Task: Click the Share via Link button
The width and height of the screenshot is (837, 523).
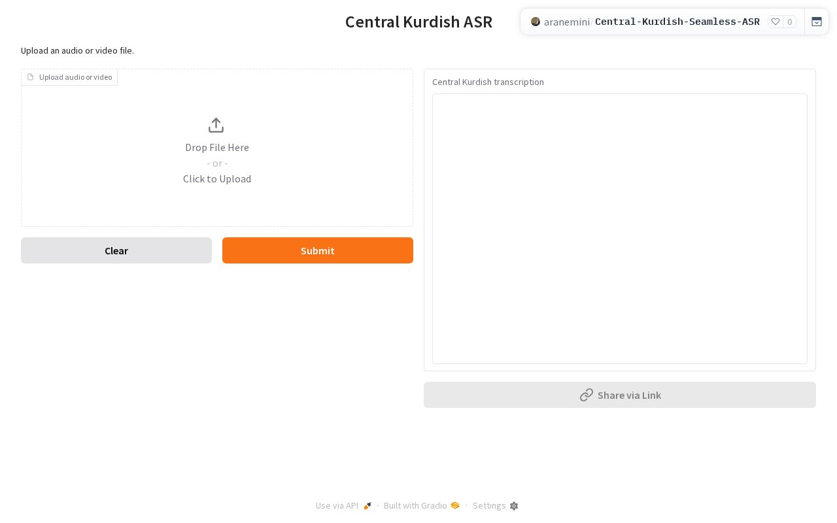Action: [620, 395]
